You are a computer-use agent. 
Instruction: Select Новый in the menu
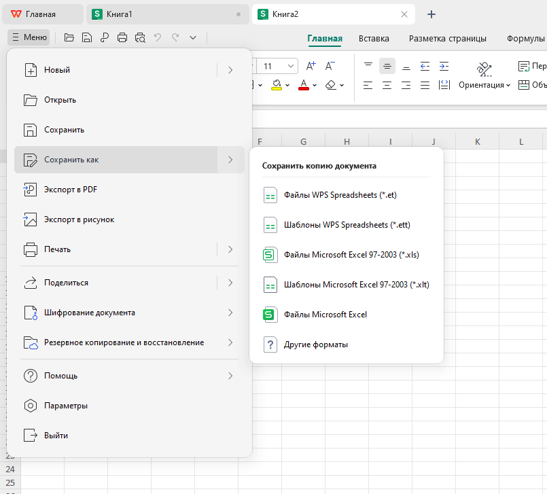click(115, 70)
